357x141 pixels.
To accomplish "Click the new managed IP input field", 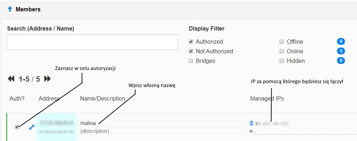I will coord(305,131).
